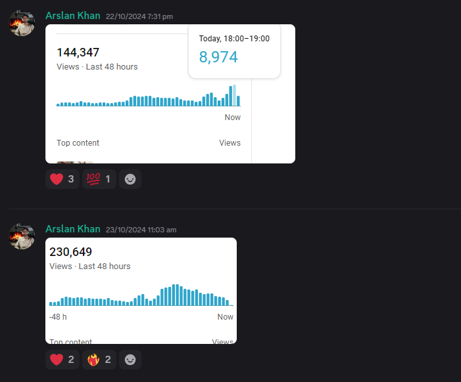The height and width of the screenshot is (382, 461).
Task: Click Arslan Khan username on 23/10 message
Action: click(x=73, y=229)
